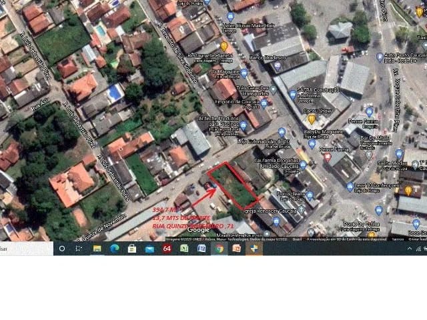Click the Cacau Show place label
Viewport: 427px width, 320px height.
tap(318, 111)
